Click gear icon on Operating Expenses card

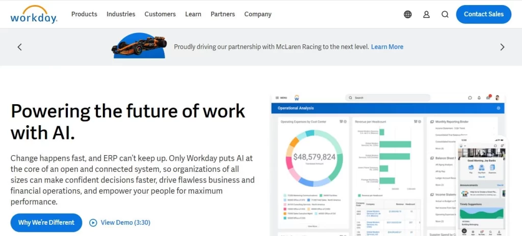(345, 122)
